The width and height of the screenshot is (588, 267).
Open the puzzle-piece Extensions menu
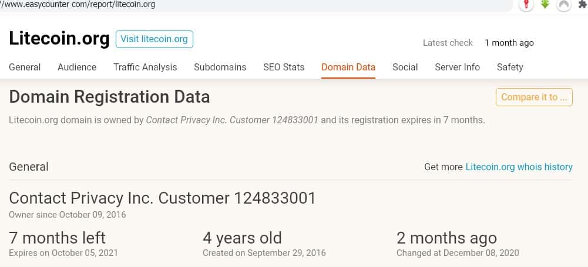[x=582, y=4]
